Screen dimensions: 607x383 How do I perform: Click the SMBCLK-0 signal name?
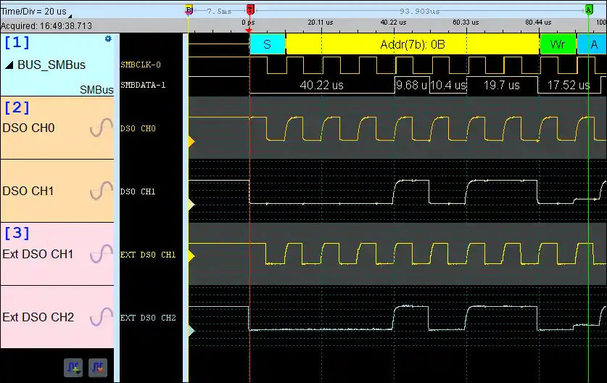(141, 65)
